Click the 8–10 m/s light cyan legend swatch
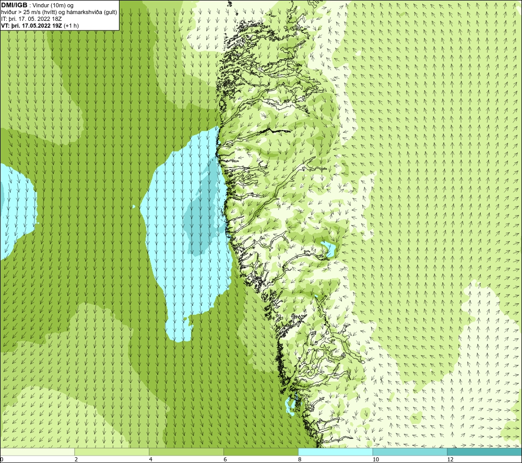This screenshot has width=522, height=463. coord(336,452)
